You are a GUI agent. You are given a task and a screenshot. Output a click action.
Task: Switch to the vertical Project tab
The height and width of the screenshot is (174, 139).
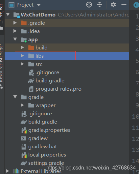pyautogui.click(x=1, y=13)
